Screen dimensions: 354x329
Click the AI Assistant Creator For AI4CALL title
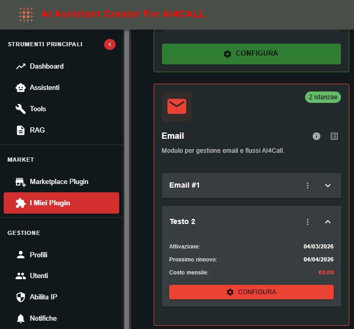[x=123, y=14]
